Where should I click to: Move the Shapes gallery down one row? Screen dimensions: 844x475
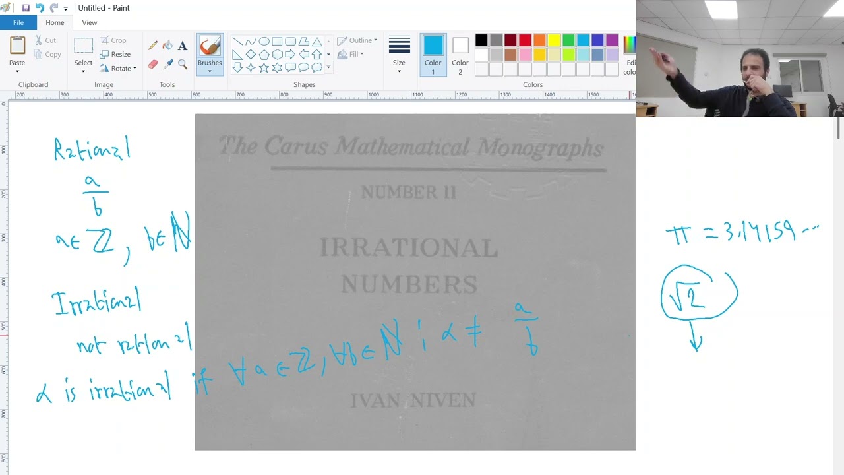[328, 54]
